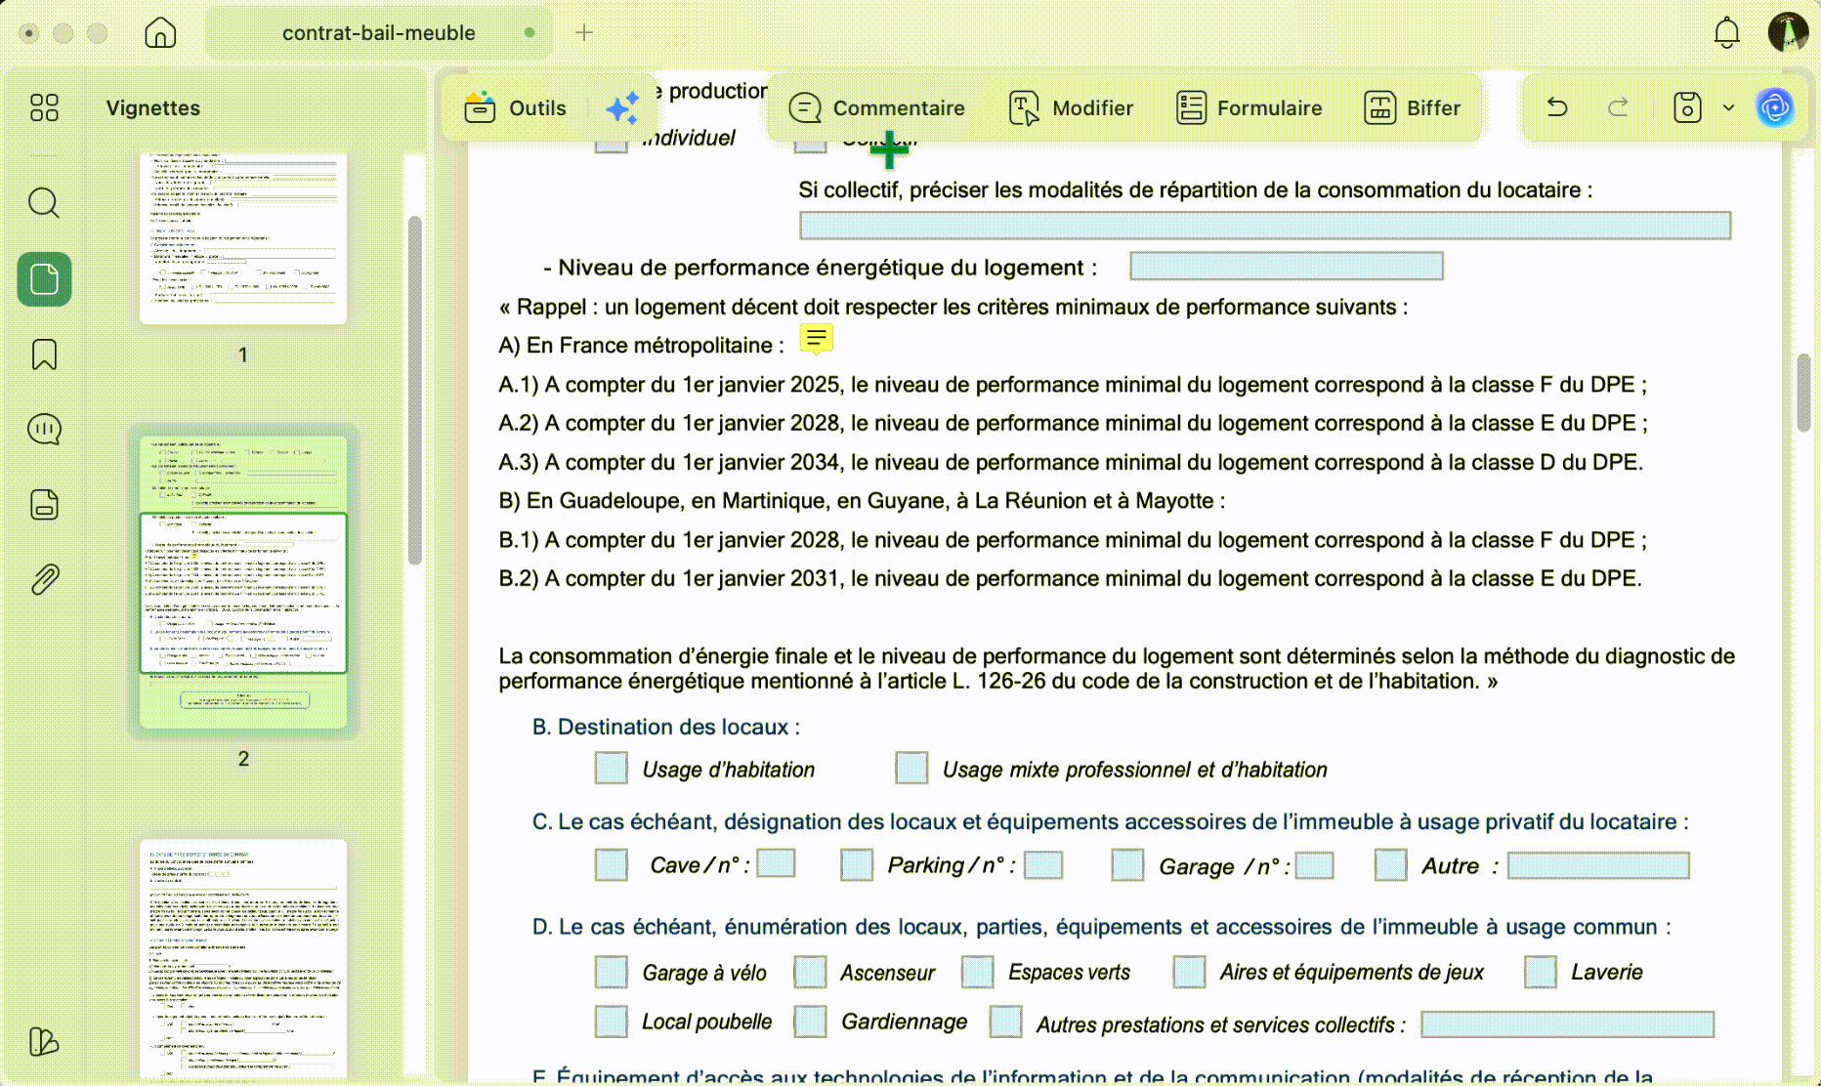
Task: Check the Ascenseur box
Action: [x=810, y=972]
